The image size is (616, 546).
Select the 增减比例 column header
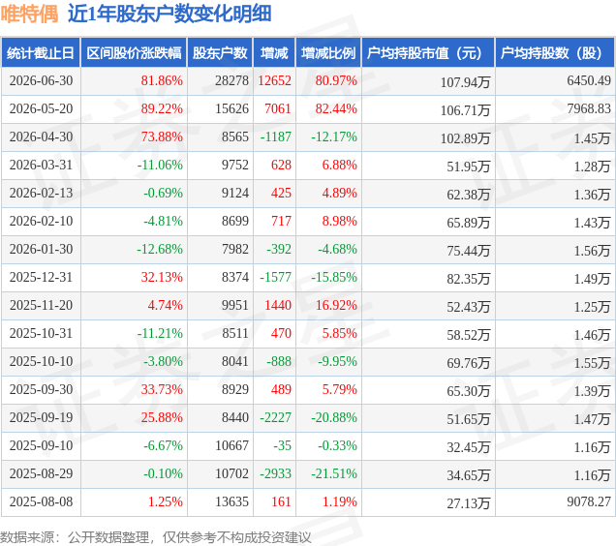[328, 52]
